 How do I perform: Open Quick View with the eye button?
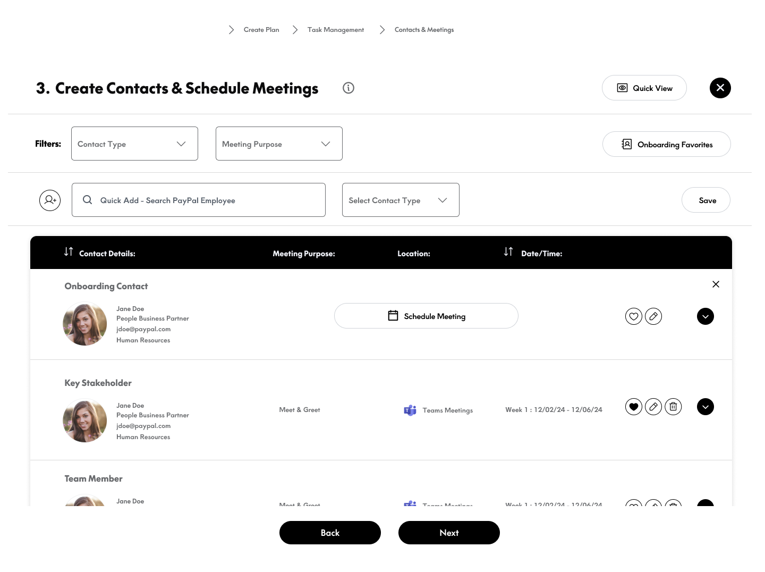pos(644,88)
